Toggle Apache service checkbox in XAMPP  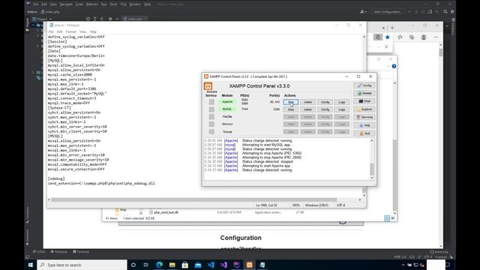pyautogui.click(x=211, y=102)
